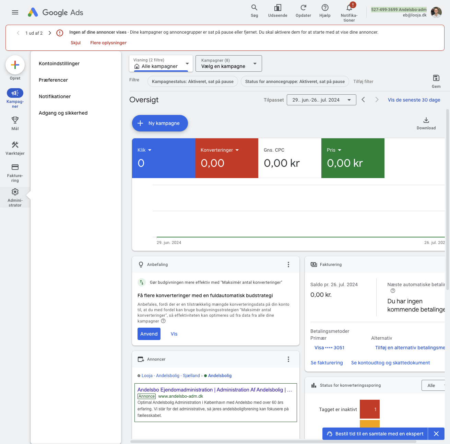Open the Hjælp help menu

tap(325, 11)
